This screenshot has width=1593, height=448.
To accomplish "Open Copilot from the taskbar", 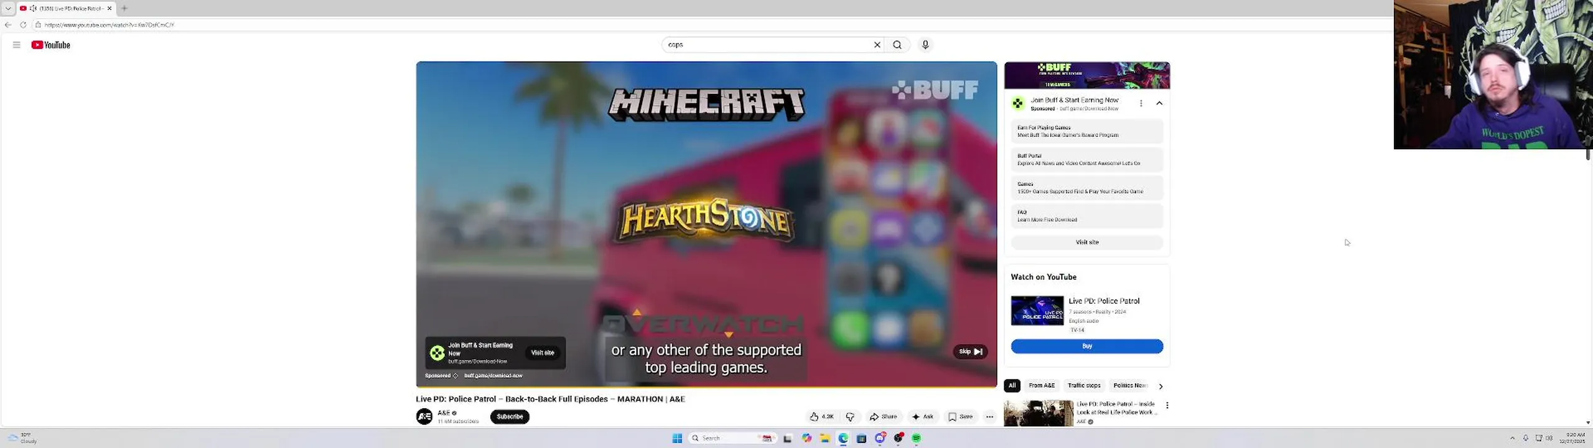I will [x=806, y=438].
